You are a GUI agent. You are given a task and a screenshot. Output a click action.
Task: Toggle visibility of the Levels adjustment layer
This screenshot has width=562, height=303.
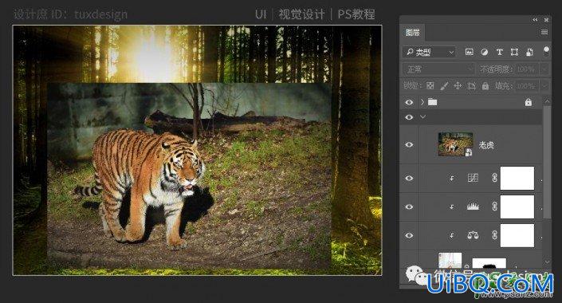point(409,207)
